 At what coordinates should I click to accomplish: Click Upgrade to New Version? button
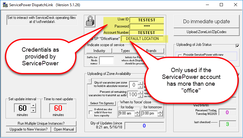(x=28, y=129)
